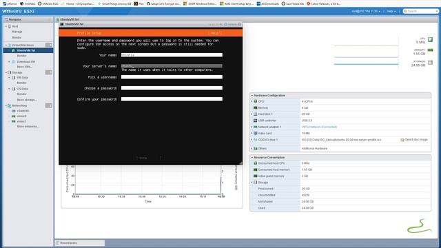Collapse the Storage tree node in Navigator
Screen dimensions: 441x248
(6, 72)
